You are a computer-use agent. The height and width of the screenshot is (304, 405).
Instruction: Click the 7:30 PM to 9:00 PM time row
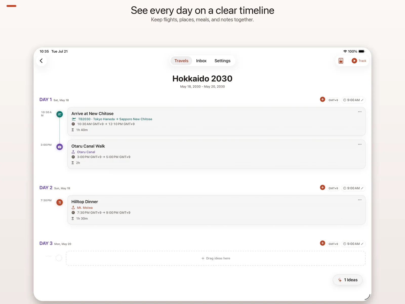click(x=101, y=213)
